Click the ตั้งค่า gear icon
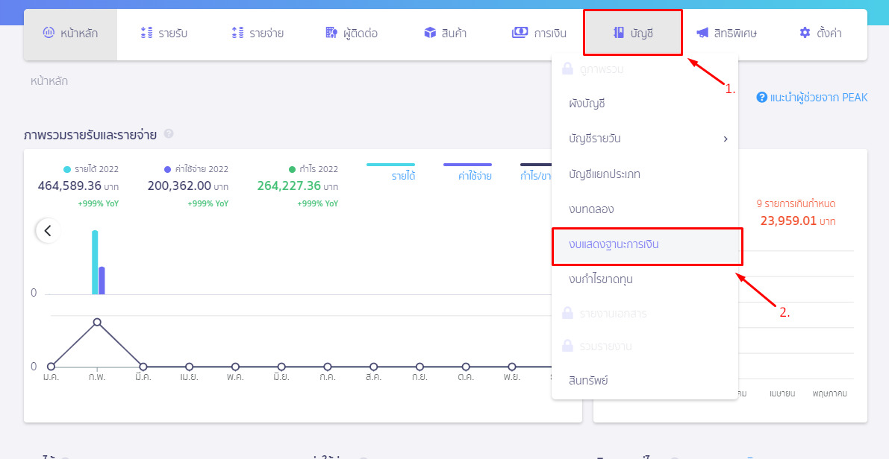 805,33
